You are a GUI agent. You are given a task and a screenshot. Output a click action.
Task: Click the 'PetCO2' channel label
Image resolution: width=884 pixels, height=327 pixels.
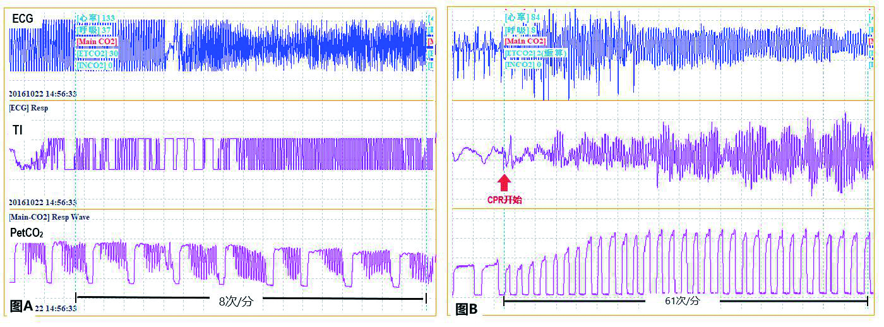27,233
